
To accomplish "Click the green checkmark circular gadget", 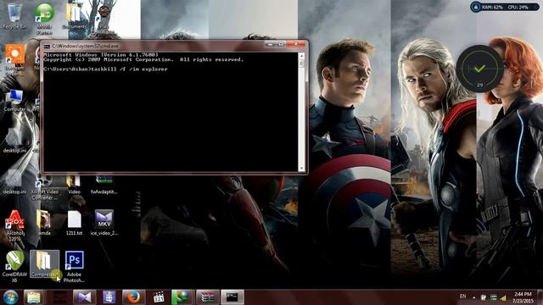I will (479, 69).
